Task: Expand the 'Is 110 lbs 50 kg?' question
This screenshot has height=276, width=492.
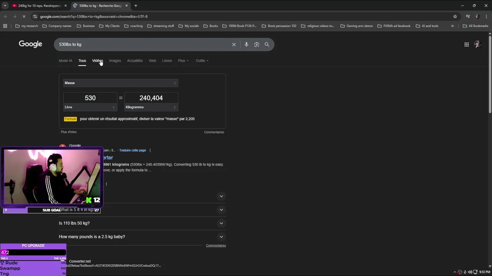Action: tap(221, 223)
